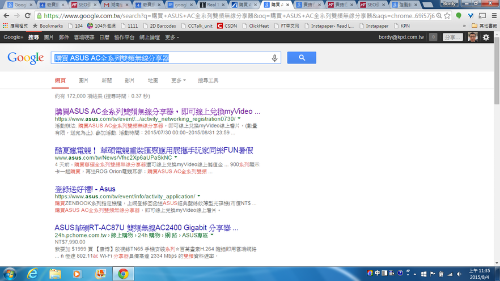Switch to the 地圖 results tab
The height and width of the screenshot is (281, 500).
click(x=152, y=80)
